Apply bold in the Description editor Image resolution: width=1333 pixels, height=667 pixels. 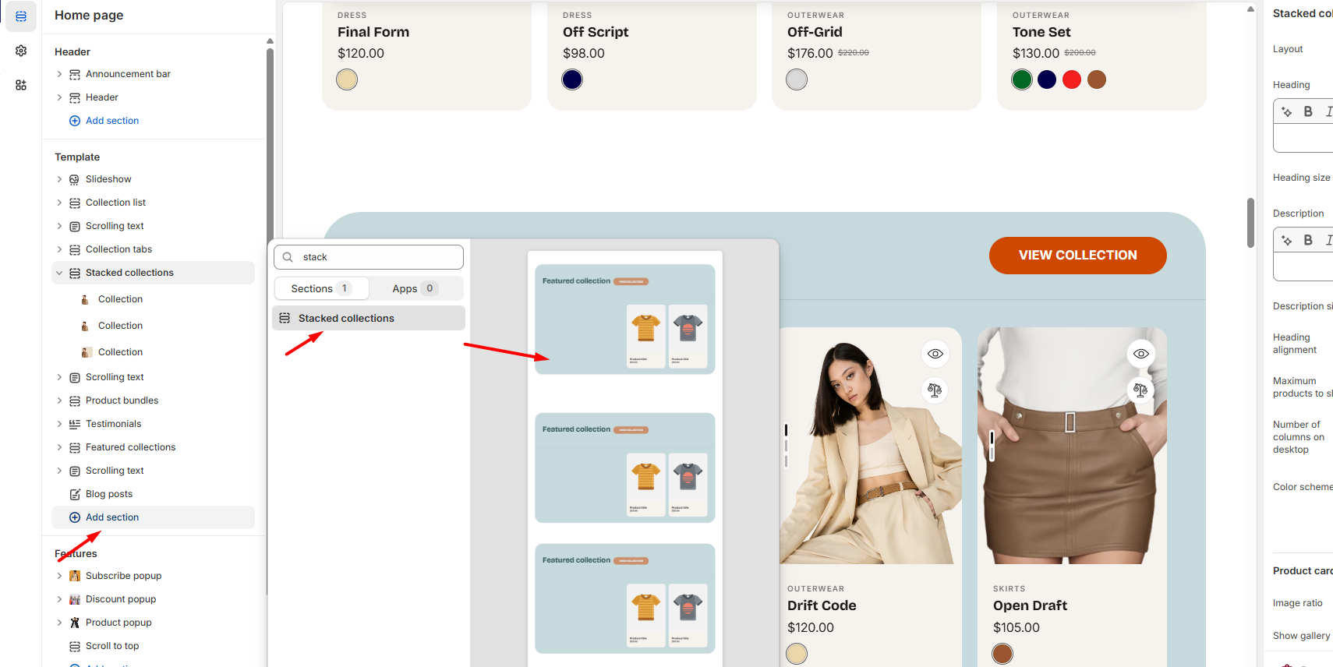click(x=1308, y=240)
